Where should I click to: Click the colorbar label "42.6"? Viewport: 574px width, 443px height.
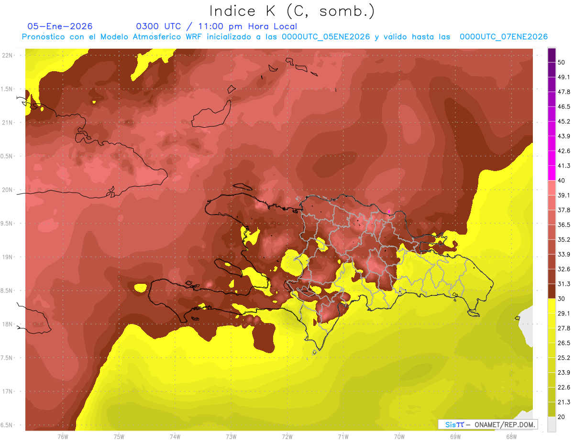[564, 151]
